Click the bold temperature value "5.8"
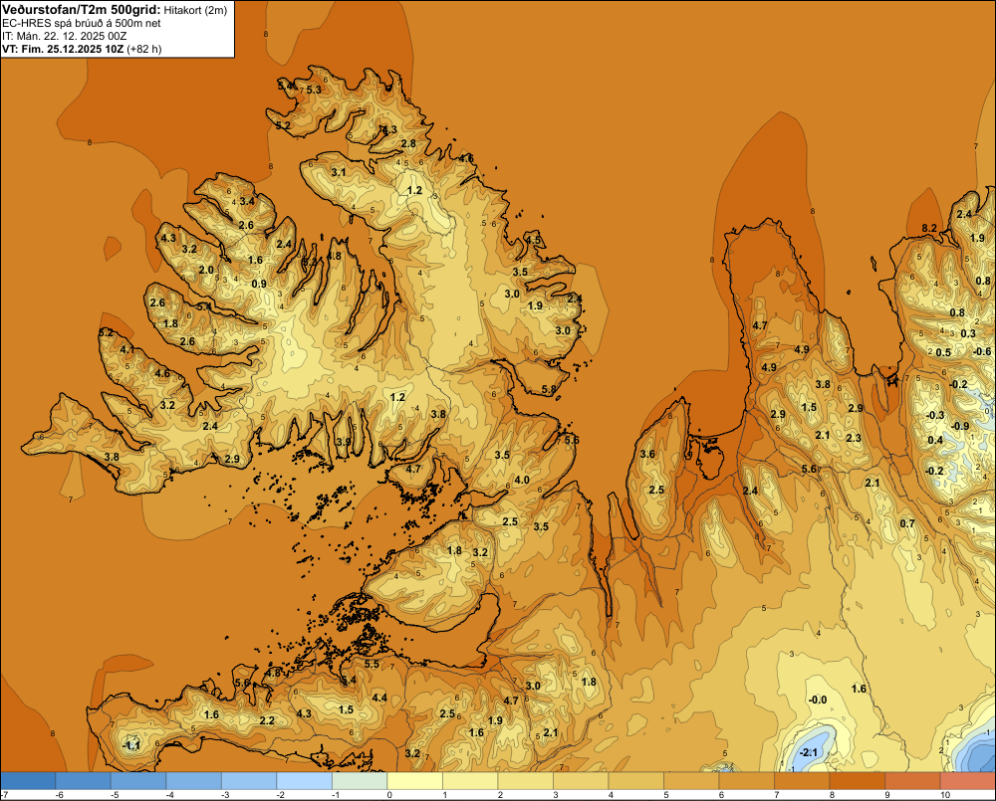This screenshot has width=996, height=801. (x=549, y=389)
